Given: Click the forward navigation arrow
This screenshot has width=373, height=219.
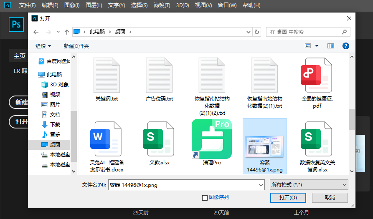Looking at the screenshot, I should pyautogui.click(x=48, y=32).
